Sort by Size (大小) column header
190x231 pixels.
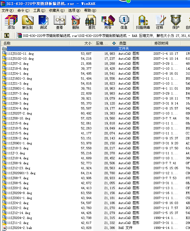[81, 43]
